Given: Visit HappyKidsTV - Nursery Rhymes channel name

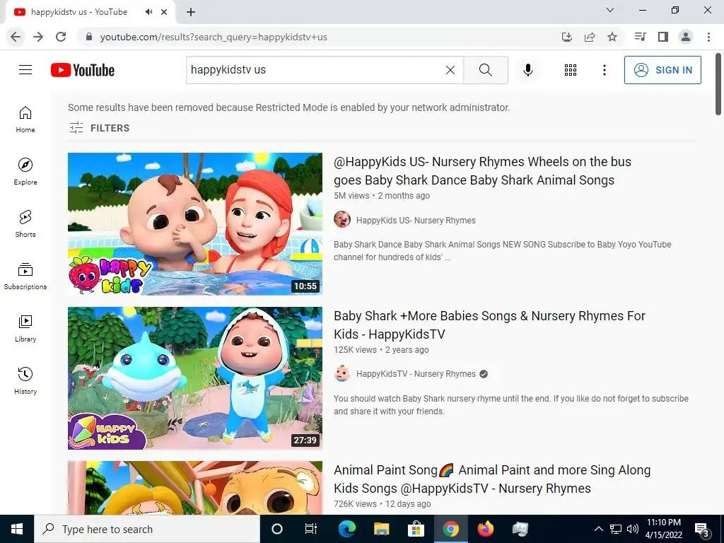Looking at the screenshot, I should [416, 373].
